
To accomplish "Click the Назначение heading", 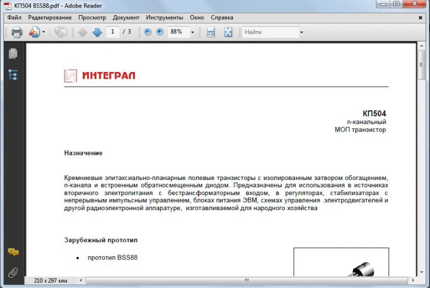I will click(83, 153).
